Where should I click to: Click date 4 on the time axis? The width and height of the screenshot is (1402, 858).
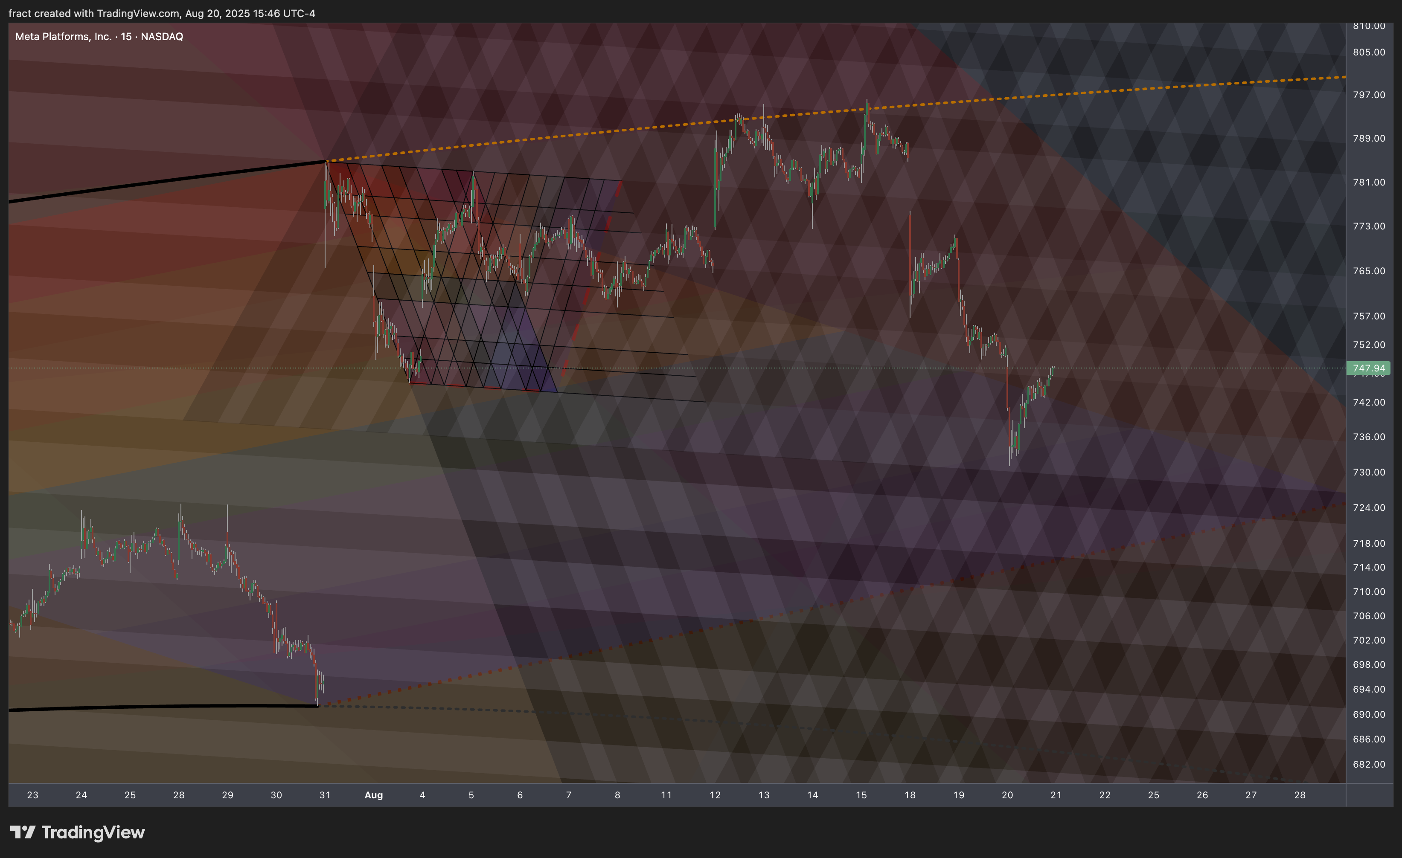422,795
